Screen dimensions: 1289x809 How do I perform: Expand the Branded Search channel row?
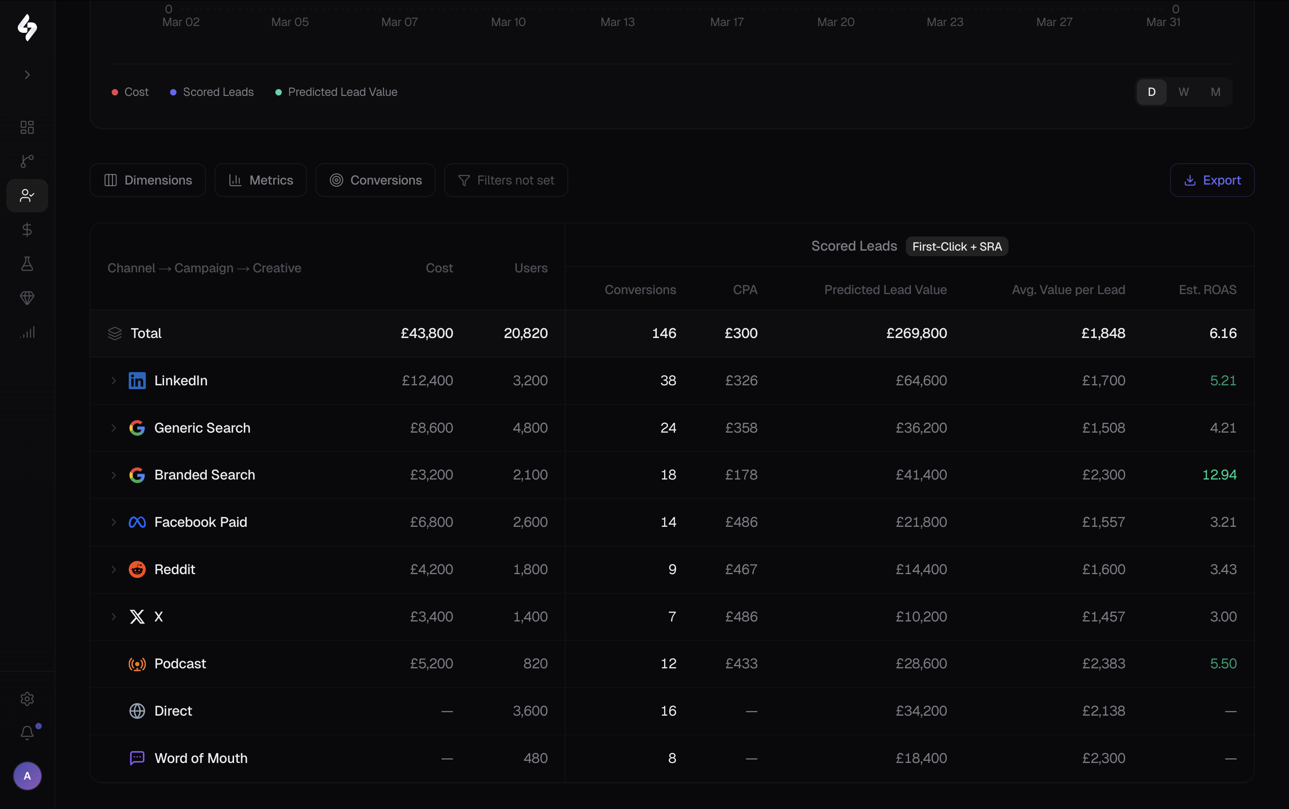click(x=113, y=475)
